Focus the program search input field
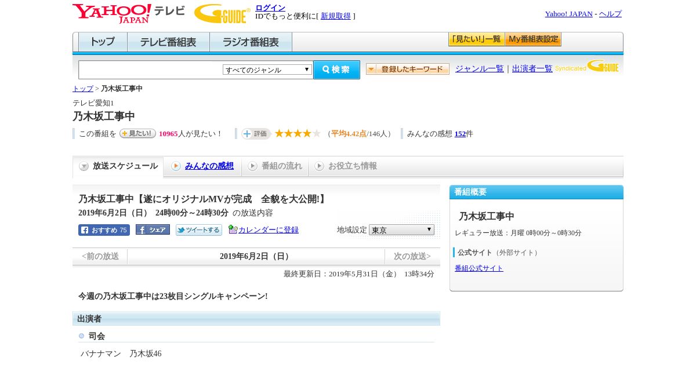This screenshot has height=365, width=696. [x=150, y=70]
